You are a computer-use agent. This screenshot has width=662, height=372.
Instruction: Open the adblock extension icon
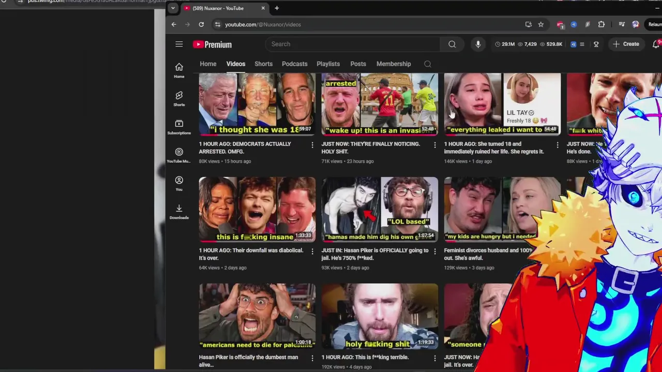[x=560, y=24]
